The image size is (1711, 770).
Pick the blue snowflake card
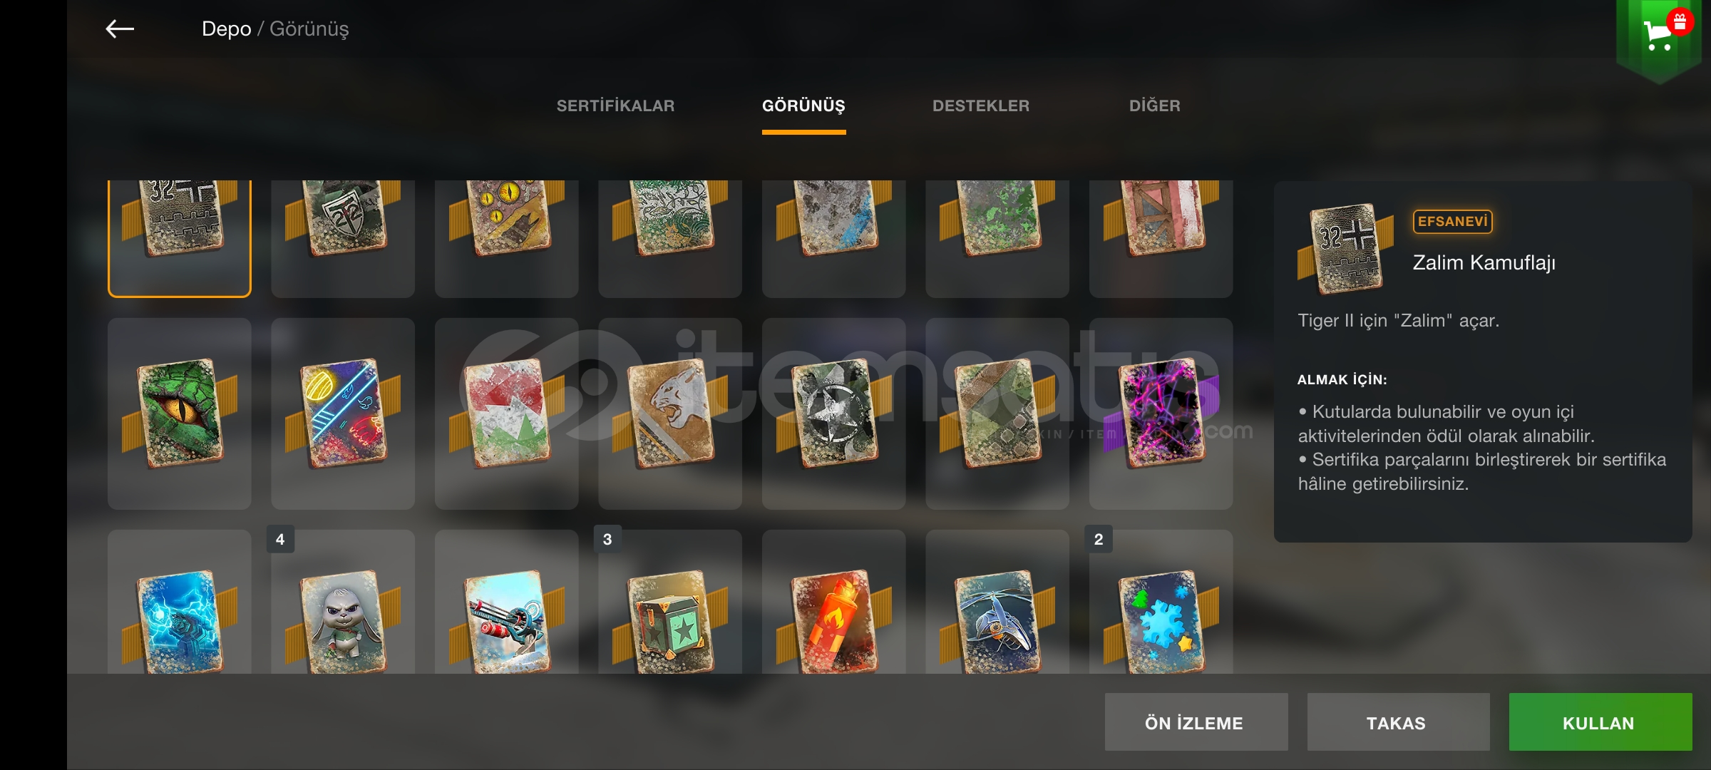pyautogui.click(x=1161, y=602)
